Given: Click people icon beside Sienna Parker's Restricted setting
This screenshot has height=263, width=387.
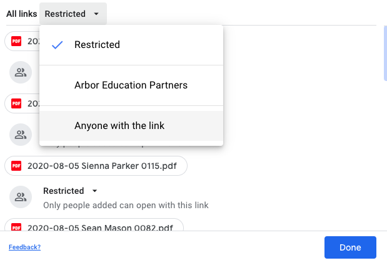Looking at the screenshot, I should pyautogui.click(x=21, y=197).
